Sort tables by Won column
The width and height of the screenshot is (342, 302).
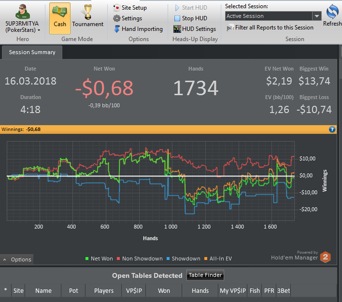coord(164,291)
